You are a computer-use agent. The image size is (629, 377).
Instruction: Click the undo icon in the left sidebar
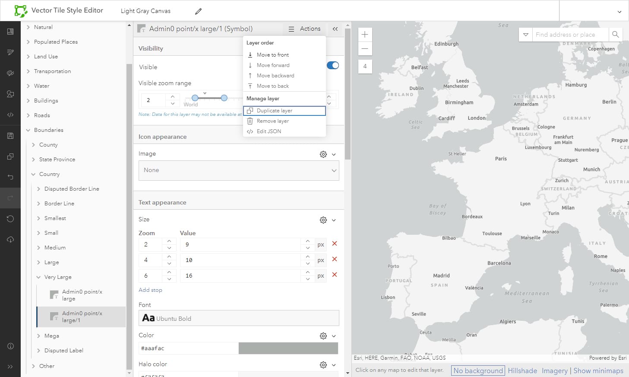[x=10, y=177]
